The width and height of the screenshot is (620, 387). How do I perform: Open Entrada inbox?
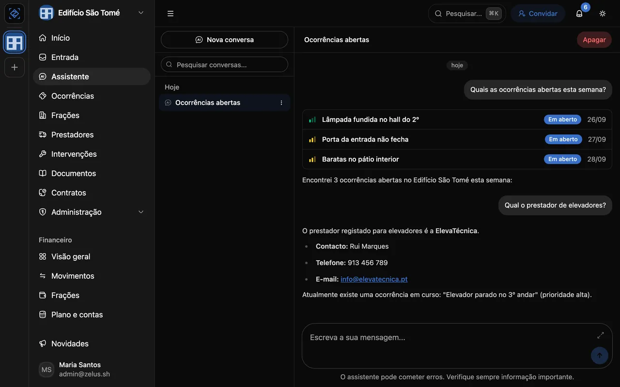92,57
